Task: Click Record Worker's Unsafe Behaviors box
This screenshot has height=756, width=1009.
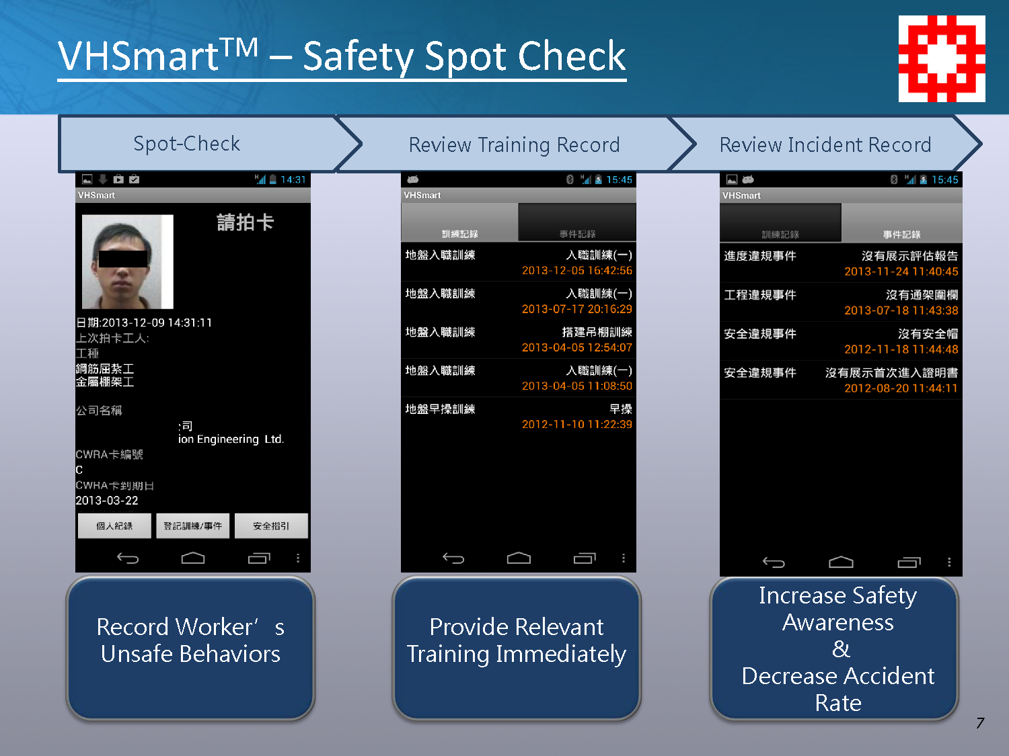Action: click(x=190, y=648)
